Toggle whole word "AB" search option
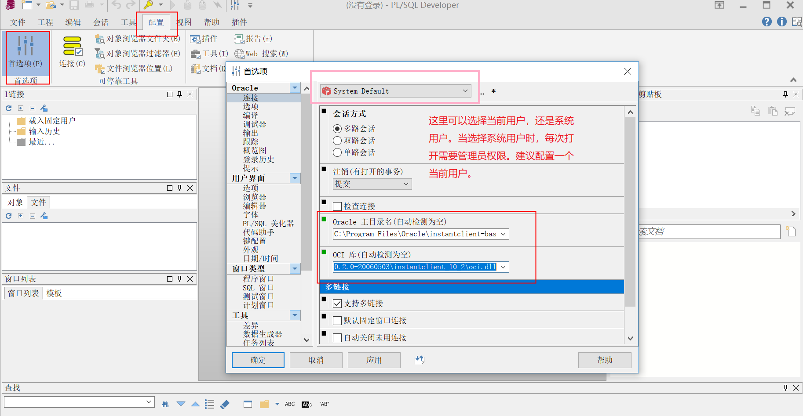Viewport: 803px width, 416px height. click(x=324, y=404)
